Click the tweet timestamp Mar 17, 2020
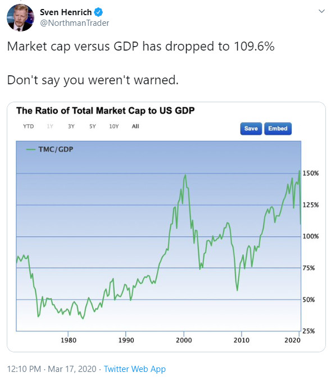 (72, 369)
